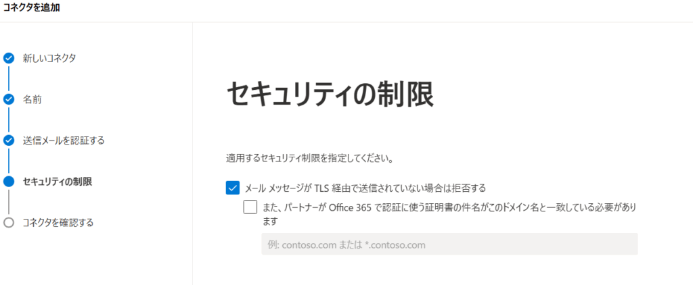Image resolution: width=693 pixels, height=285 pixels.
Task: Uncheck the TLS 経由 rejection checkbox
Action: click(x=233, y=188)
